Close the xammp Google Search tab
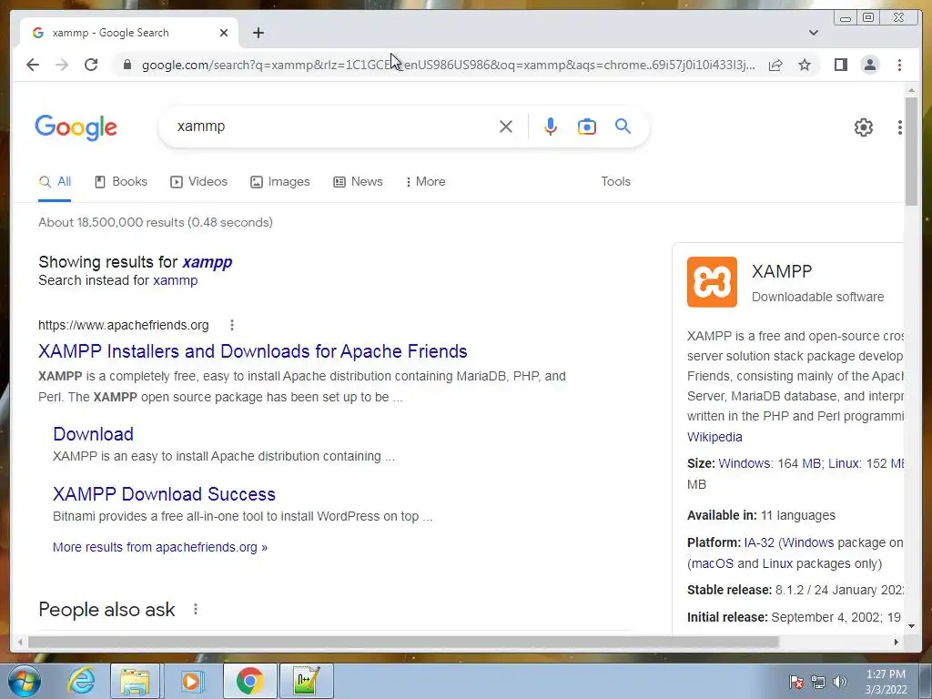 point(224,33)
